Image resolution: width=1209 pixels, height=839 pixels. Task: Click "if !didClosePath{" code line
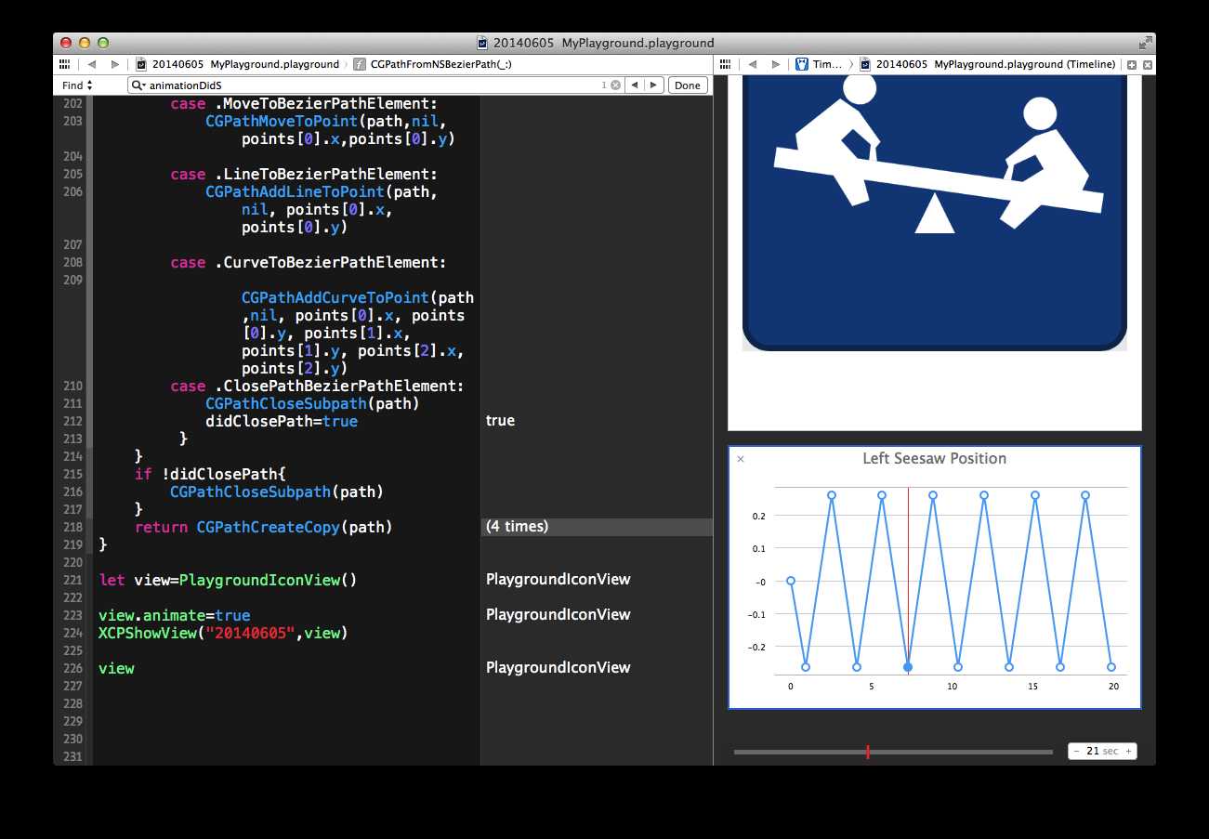coord(210,474)
